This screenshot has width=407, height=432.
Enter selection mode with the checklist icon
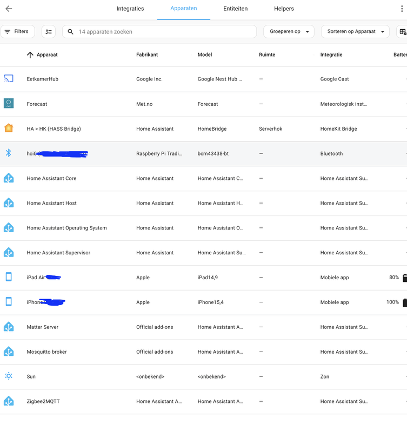(x=49, y=32)
